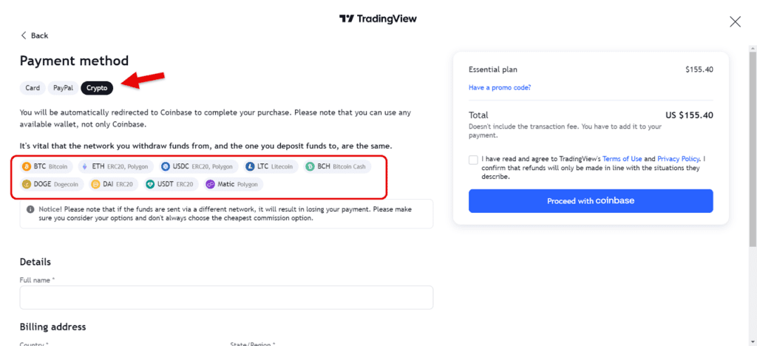The width and height of the screenshot is (757, 346).
Task: Click the USDC coin icon
Action: [x=165, y=166]
